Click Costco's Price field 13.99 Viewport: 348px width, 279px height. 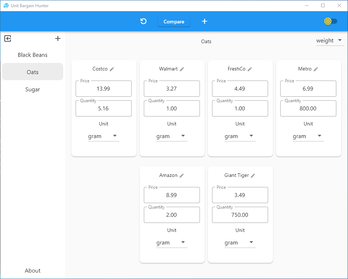[x=103, y=89]
